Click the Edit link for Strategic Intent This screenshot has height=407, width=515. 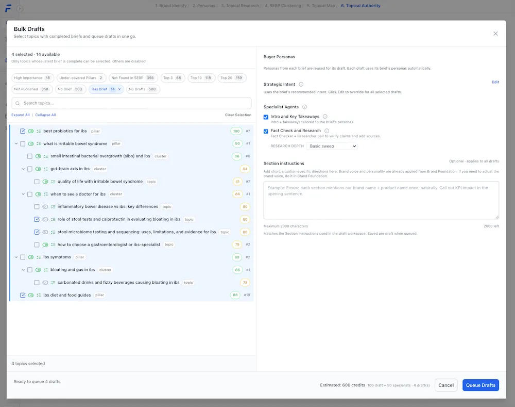(x=495, y=82)
